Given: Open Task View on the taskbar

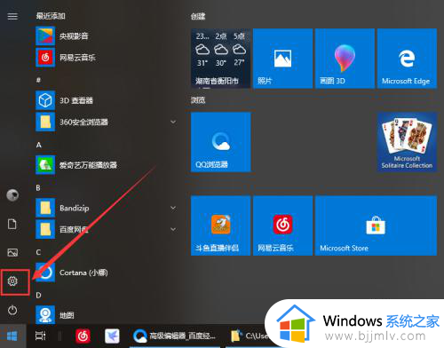Looking at the screenshot, I should coord(41,336).
